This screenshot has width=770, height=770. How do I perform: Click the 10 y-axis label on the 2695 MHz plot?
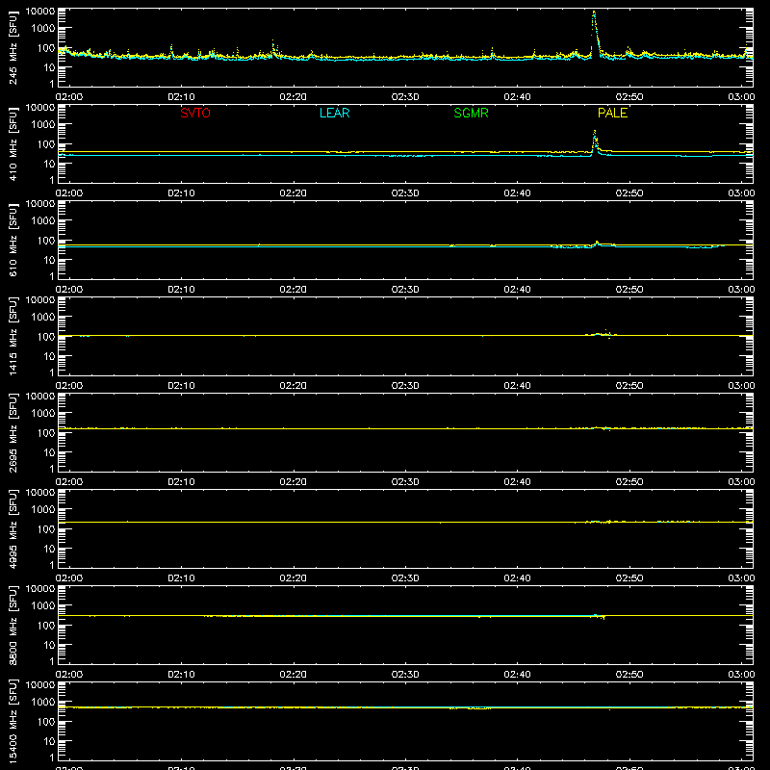pos(50,452)
